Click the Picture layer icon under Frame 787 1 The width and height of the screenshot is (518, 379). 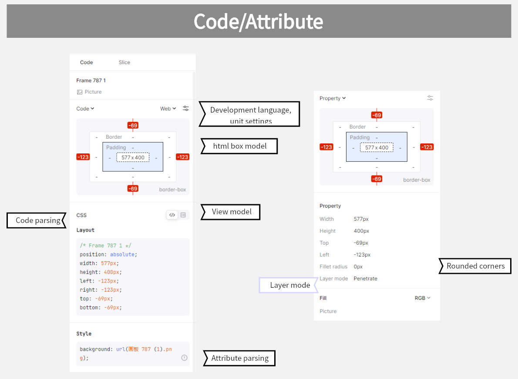(80, 92)
